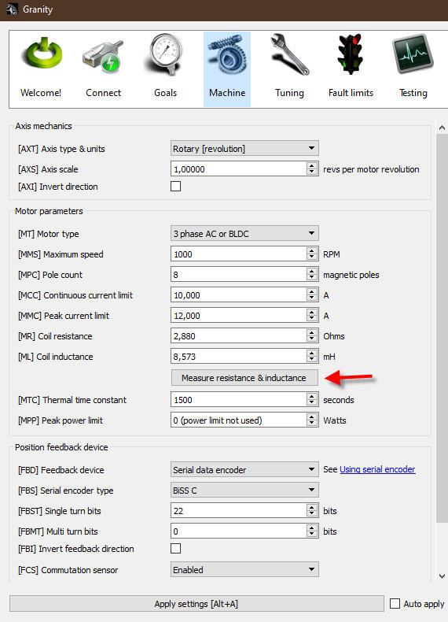Increase Coil resistance with up stepper
Image resolution: width=448 pixels, height=622 pixels.
coord(312,332)
